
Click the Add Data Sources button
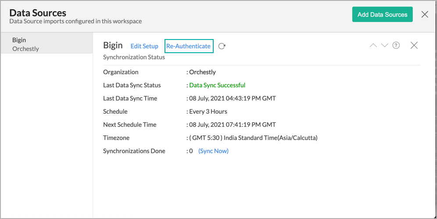click(x=383, y=14)
